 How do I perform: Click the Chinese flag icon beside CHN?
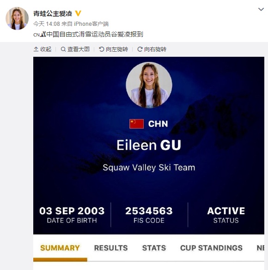136,124
